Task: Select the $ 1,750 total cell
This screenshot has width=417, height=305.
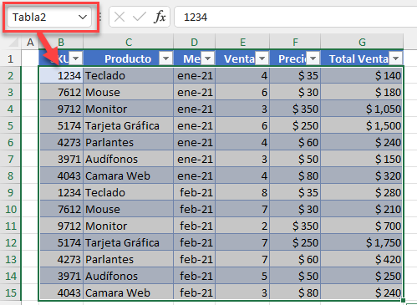Action: (362, 242)
